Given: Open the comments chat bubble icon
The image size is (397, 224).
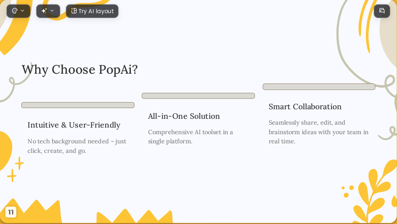Looking at the screenshot, I should coord(382,11).
